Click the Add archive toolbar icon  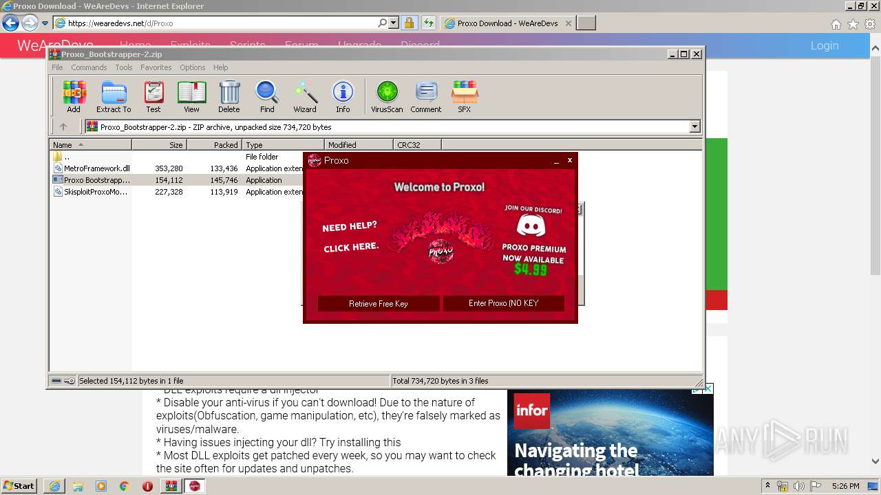tap(74, 96)
